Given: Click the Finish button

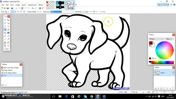Looking at the screenshot, I should click(102, 12).
